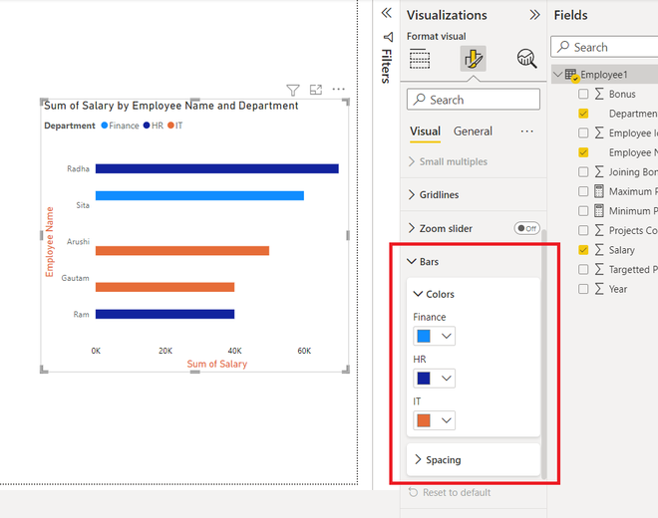Click the Finance legend entry
This screenshot has width=658, height=518.
pyautogui.click(x=120, y=126)
